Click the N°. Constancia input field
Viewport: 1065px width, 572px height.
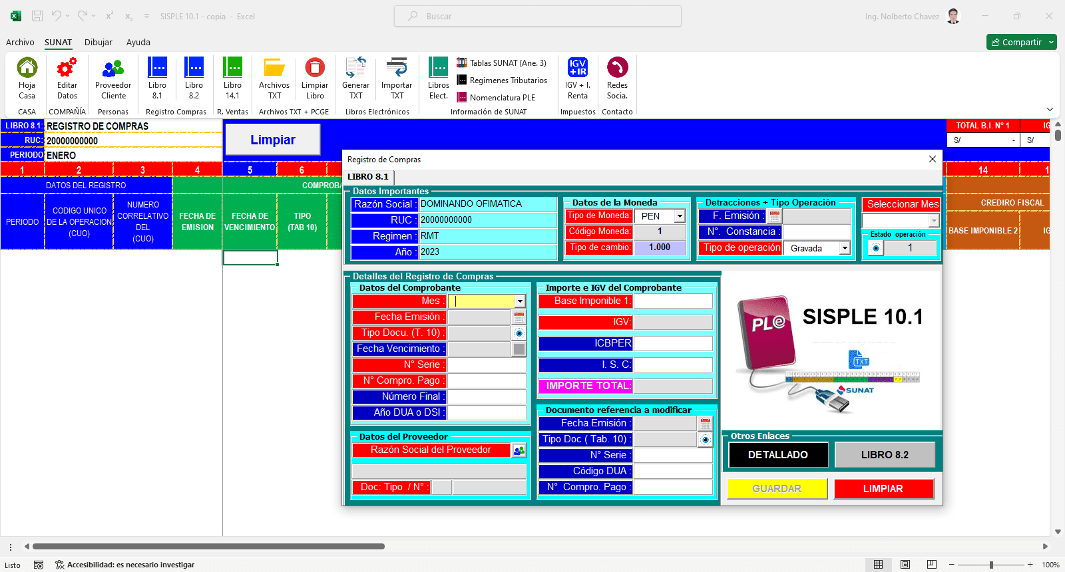[817, 232]
